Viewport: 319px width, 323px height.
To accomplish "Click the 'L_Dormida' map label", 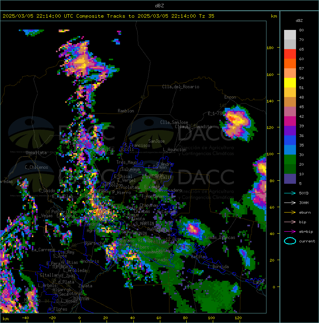I will pos(218,267).
